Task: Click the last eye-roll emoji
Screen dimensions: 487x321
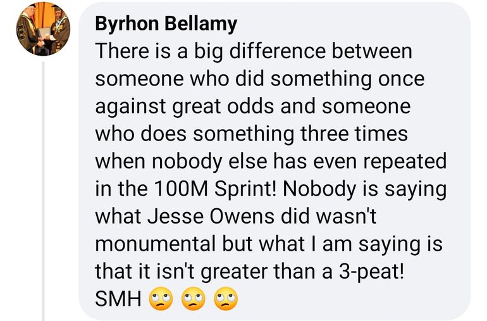Action: (x=226, y=298)
